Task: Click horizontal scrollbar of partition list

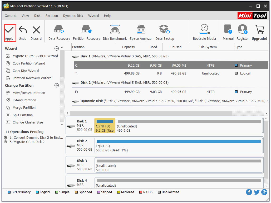Action: pyautogui.click(x=151, y=113)
